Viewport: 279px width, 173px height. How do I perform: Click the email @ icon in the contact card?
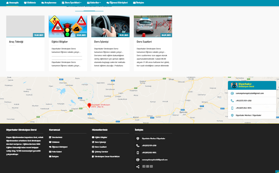pos(232,93)
